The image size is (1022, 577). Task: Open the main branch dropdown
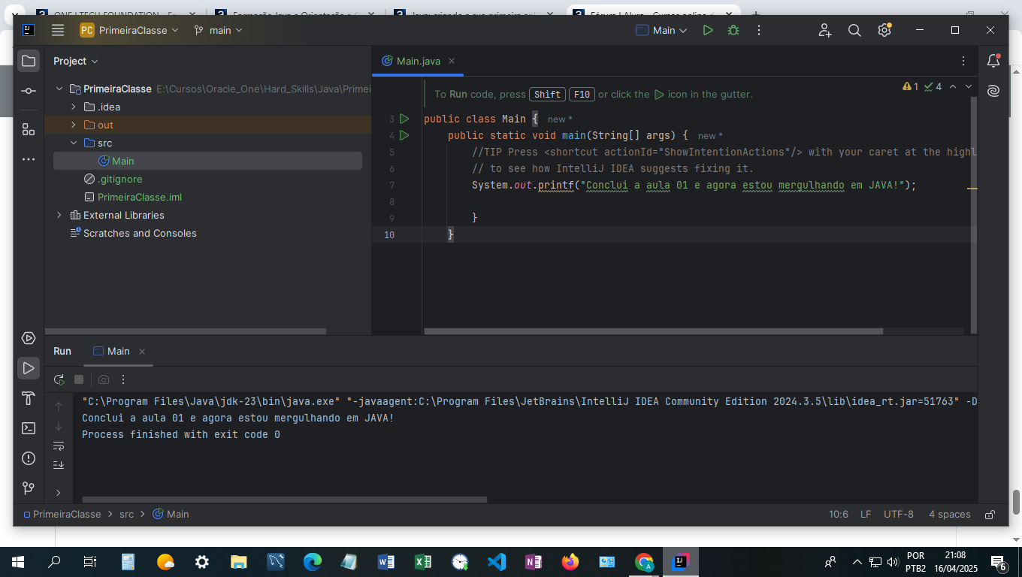point(218,30)
